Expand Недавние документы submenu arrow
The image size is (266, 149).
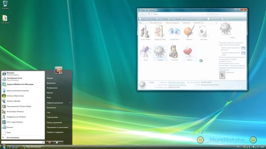click(69, 103)
